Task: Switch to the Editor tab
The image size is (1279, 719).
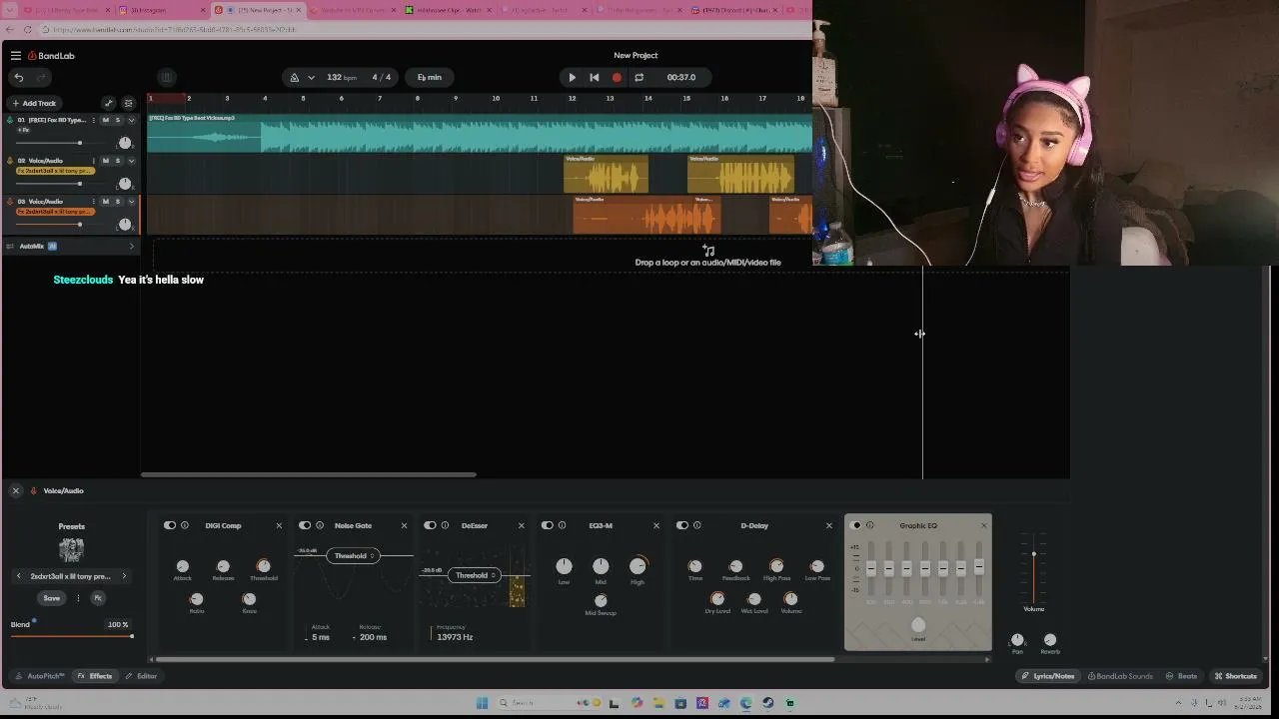Action: (142, 676)
